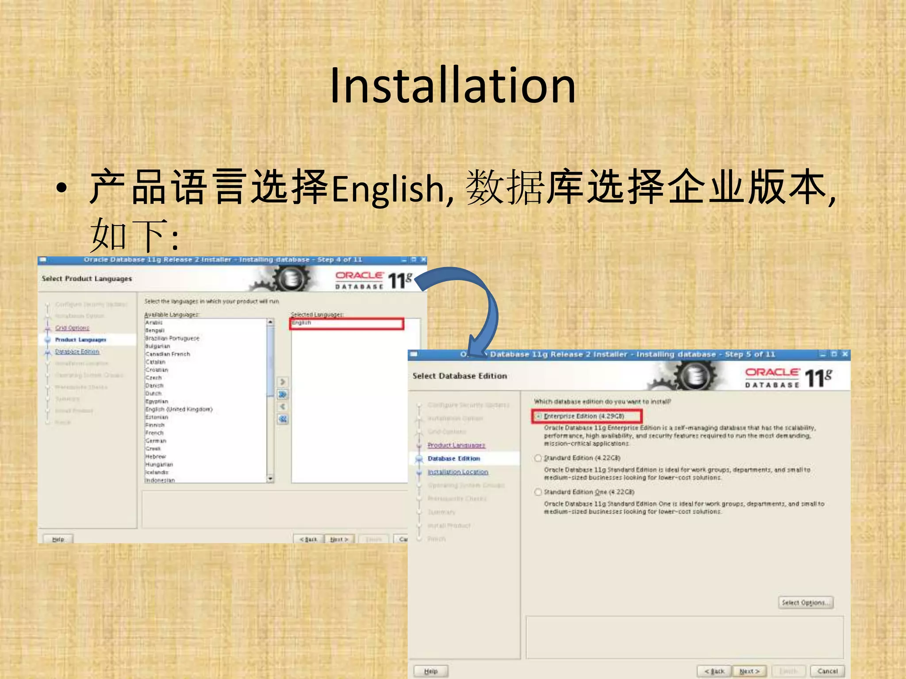This screenshot has width=906, height=679.
Task: Click the remove single language arrow button
Action: [x=283, y=407]
